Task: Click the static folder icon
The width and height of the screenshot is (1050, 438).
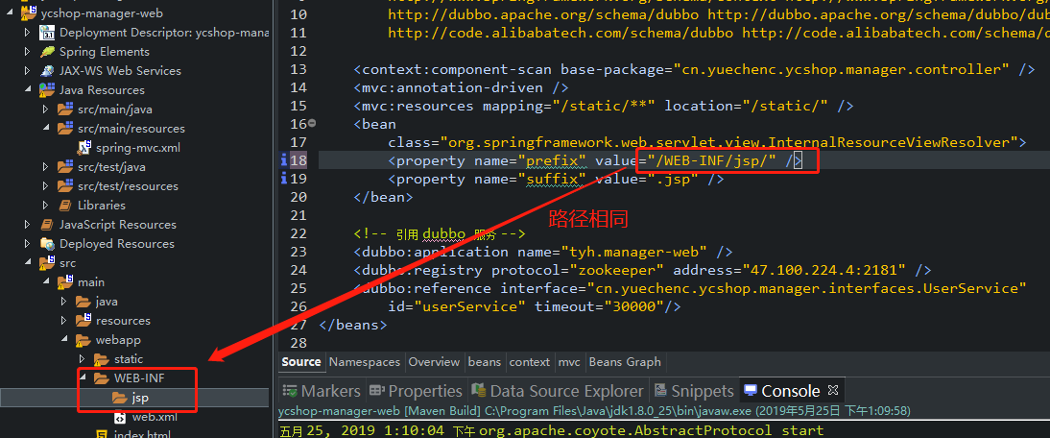Action: click(101, 359)
